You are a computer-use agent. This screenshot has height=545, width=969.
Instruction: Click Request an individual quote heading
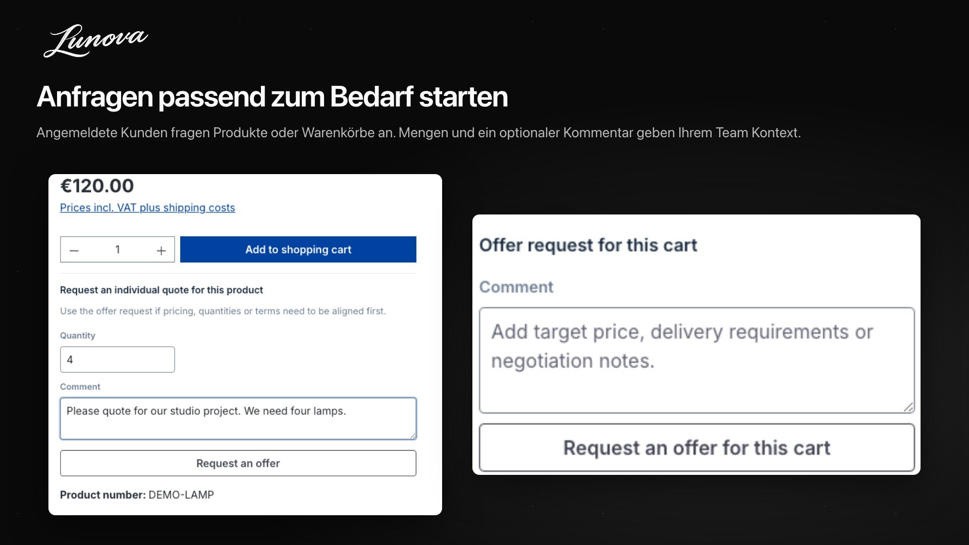point(161,290)
